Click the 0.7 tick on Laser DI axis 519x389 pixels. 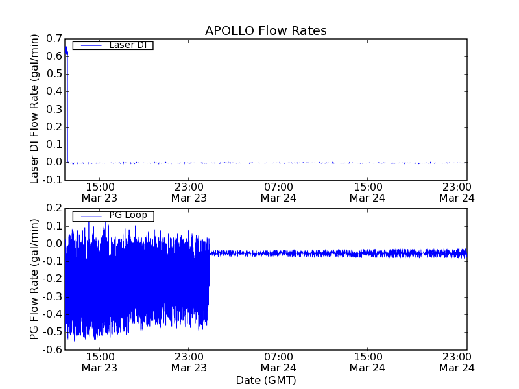coord(54,39)
